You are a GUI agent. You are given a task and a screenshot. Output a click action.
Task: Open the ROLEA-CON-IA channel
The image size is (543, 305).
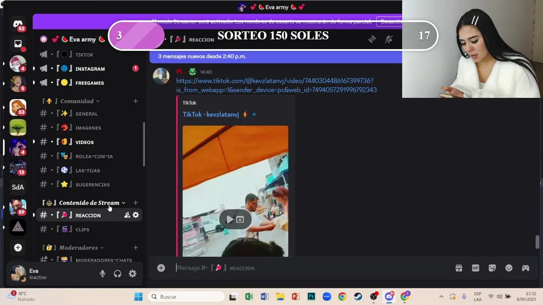tap(89, 156)
